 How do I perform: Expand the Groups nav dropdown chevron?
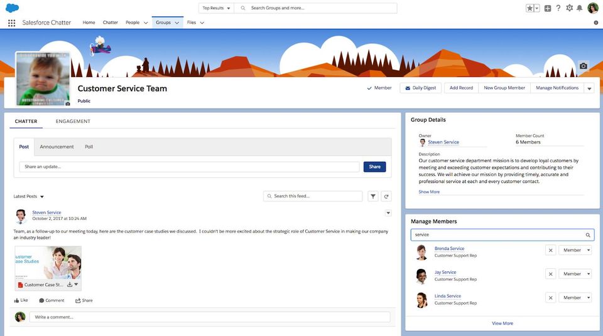point(177,23)
